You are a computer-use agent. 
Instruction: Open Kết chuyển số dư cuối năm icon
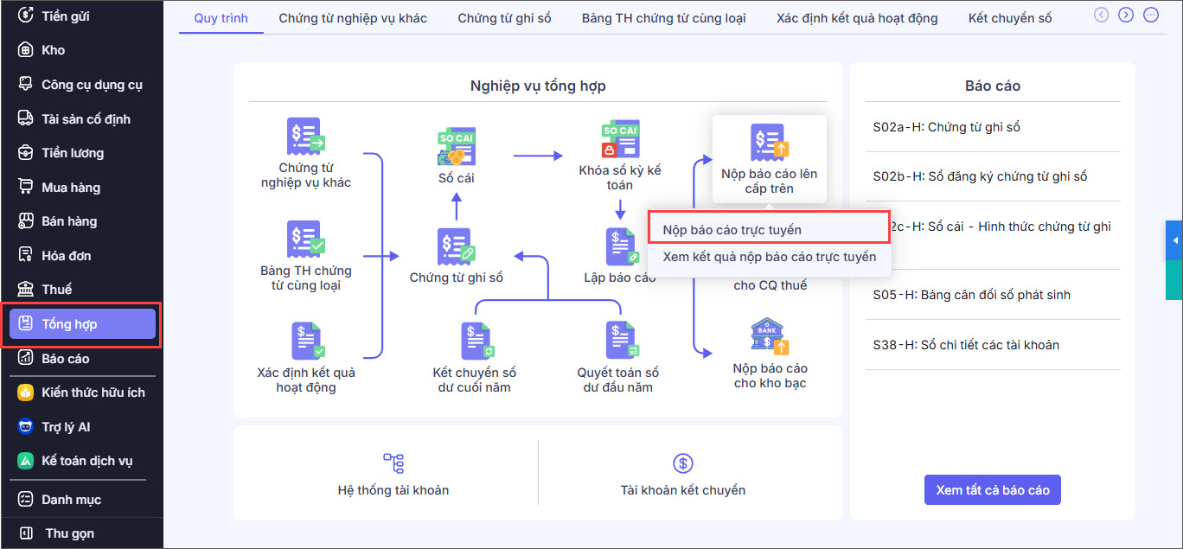475,341
